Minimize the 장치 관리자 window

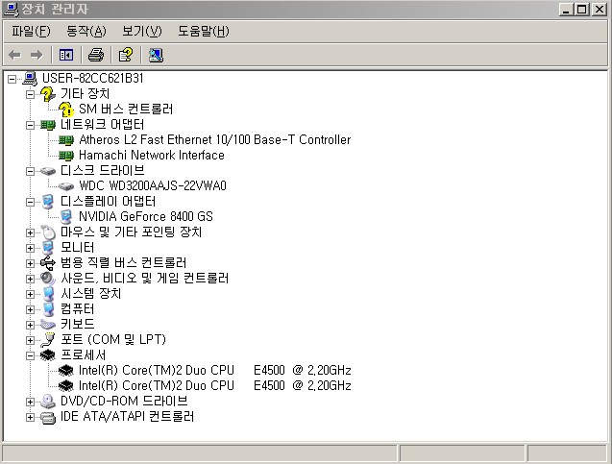click(566, 10)
